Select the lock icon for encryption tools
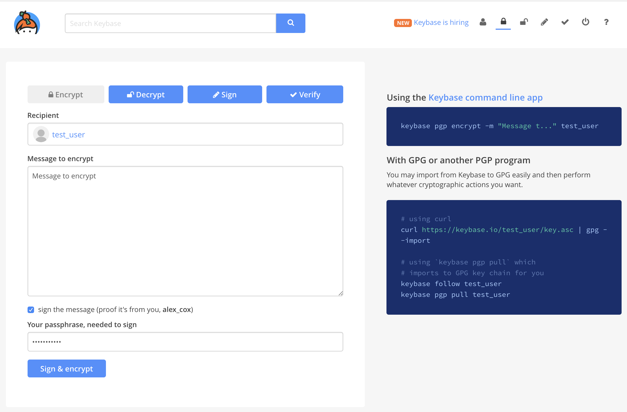 coord(503,22)
